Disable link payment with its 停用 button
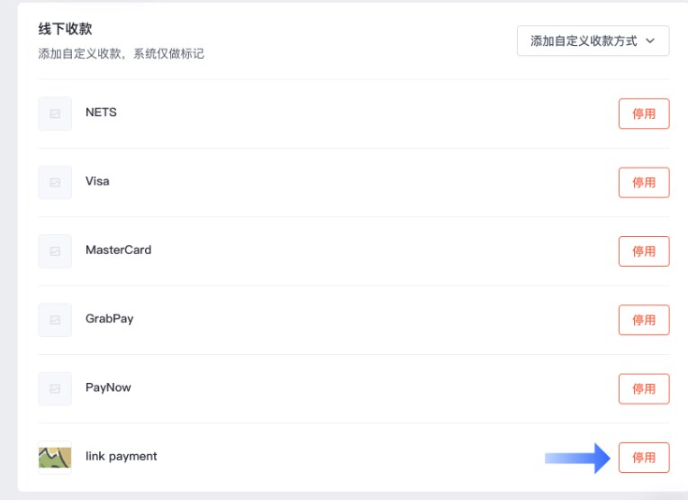This screenshot has width=688, height=500. click(644, 458)
